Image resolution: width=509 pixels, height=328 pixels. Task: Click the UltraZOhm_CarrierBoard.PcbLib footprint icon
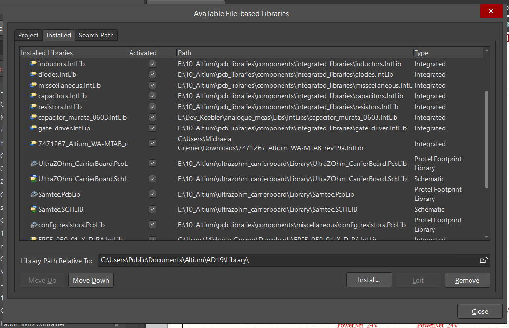(34, 164)
